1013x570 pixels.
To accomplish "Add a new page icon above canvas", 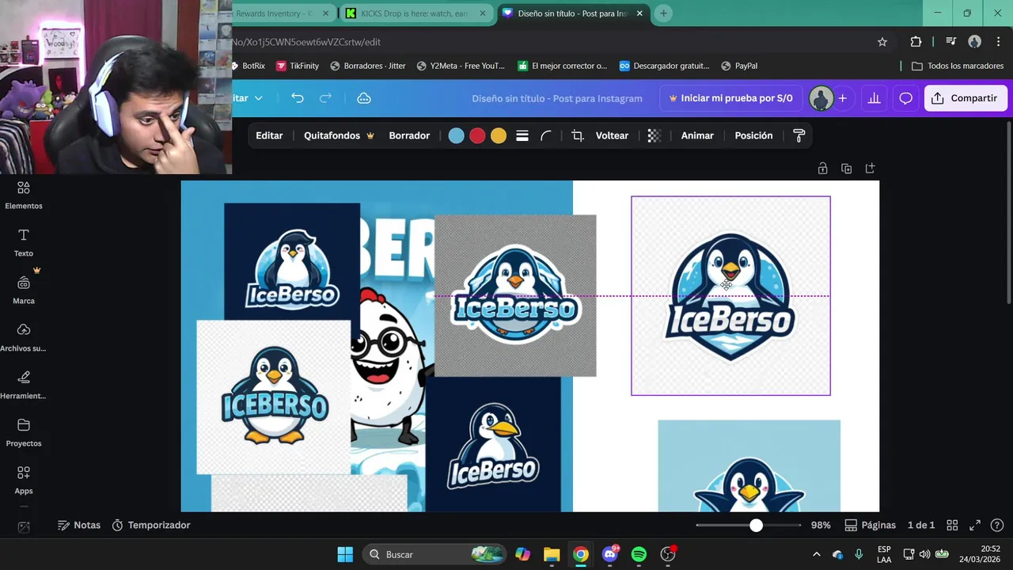I will coord(870,169).
